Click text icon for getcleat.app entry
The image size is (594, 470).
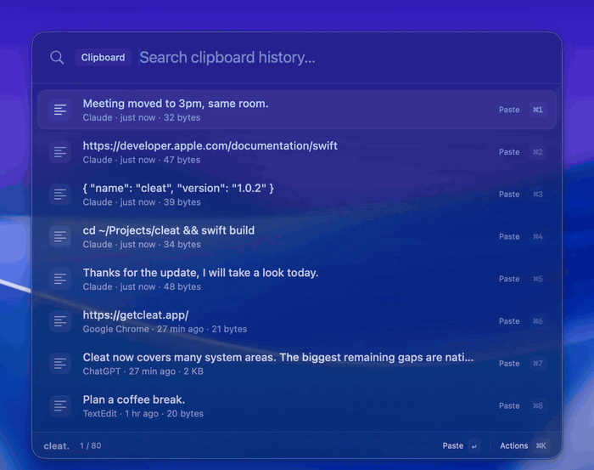(x=60, y=321)
